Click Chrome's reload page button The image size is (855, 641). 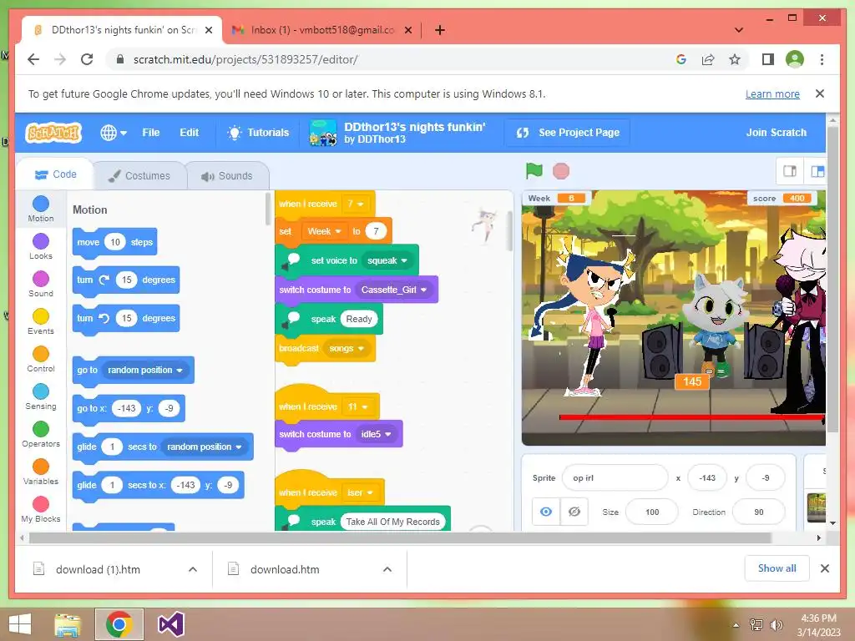87,59
